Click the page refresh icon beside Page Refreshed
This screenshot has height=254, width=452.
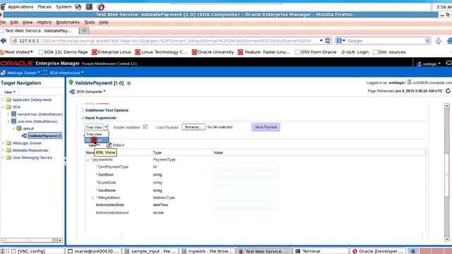448,91
